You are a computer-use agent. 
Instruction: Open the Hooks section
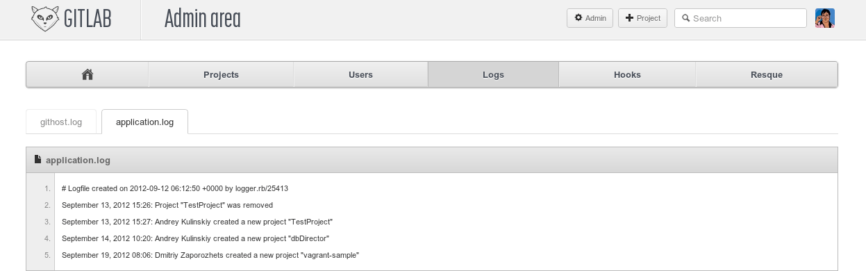pos(627,74)
